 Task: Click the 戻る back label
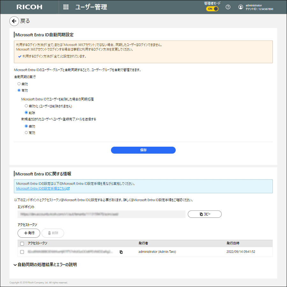pyautogui.click(x=25, y=21)
